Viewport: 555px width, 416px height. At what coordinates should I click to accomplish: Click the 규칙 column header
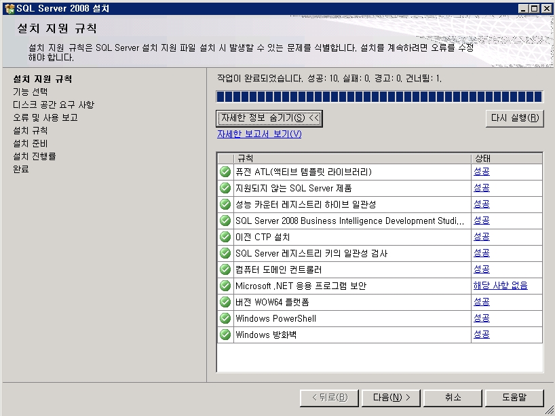point(352,158)
